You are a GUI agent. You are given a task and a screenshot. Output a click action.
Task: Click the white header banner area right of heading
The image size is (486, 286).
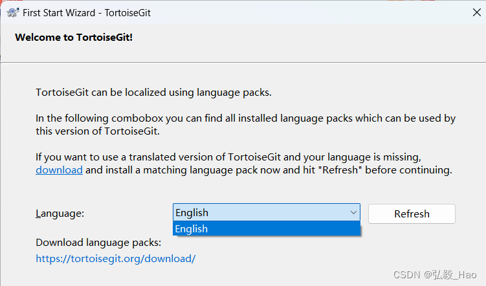[x=311, y=40]
